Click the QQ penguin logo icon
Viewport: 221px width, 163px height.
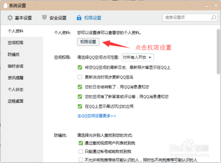coord(5,6)
